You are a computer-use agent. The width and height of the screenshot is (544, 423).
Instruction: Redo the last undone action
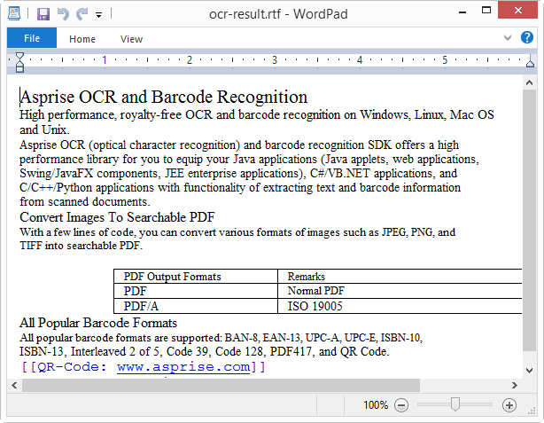click(82, 14)
